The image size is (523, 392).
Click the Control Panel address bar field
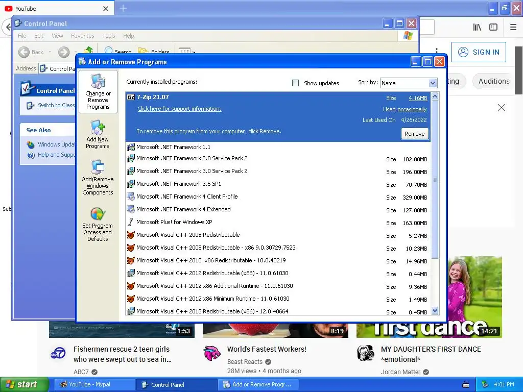pyautogui.click(x=57, y=69)
